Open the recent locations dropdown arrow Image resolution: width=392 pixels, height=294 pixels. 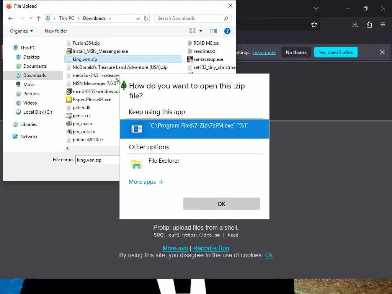coord(31,18)
